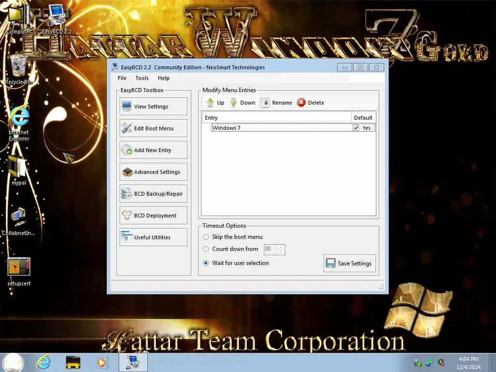The width and height of the screenshot is (496, 372).
Task: Open the File menu
Action: (x=122, y=78)
